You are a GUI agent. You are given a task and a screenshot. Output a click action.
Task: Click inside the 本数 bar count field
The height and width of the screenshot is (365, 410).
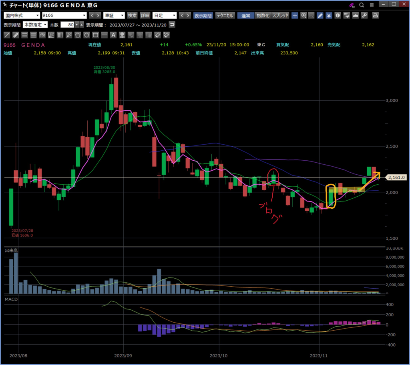pos(67,25)
